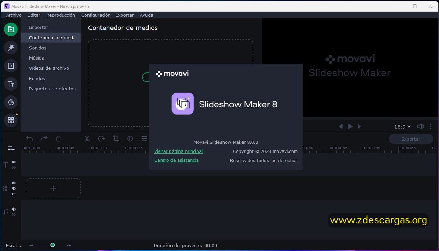The image size is (439, 251).
Task: Click the Slideshow Maker purple app logo
Action: [x=183, y=104]
